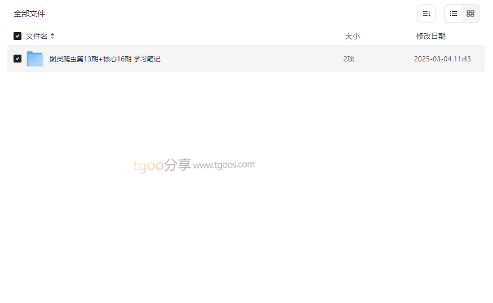Screen dimensions: 493x303
Task: Sort files by the 文件名 column
Action: point(37,36)
